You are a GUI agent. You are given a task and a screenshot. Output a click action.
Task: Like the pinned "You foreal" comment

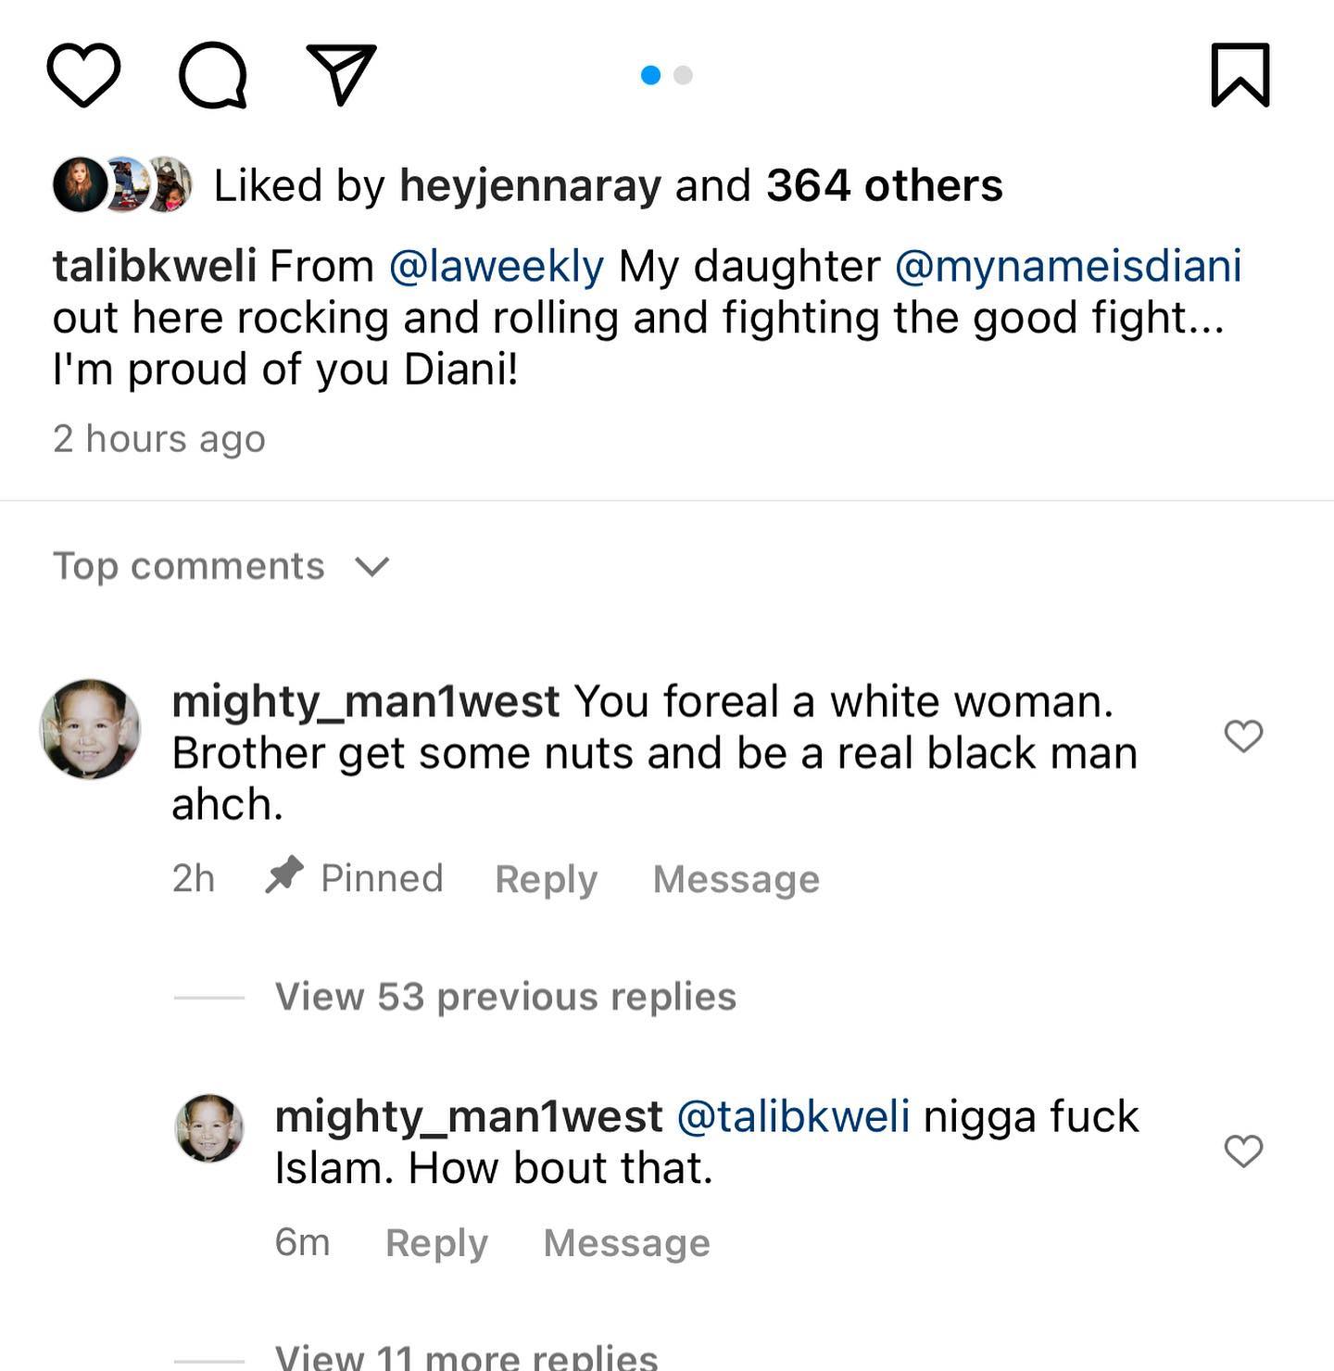click(x=1243, y=736)
